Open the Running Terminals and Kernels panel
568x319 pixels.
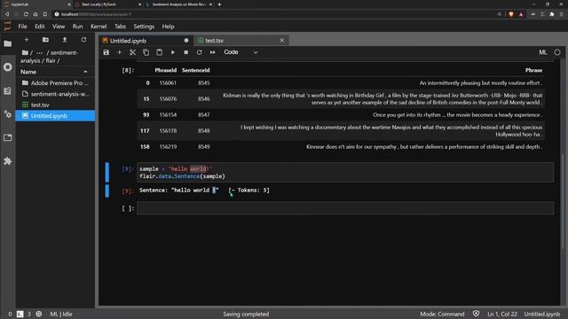click(8, 67)
